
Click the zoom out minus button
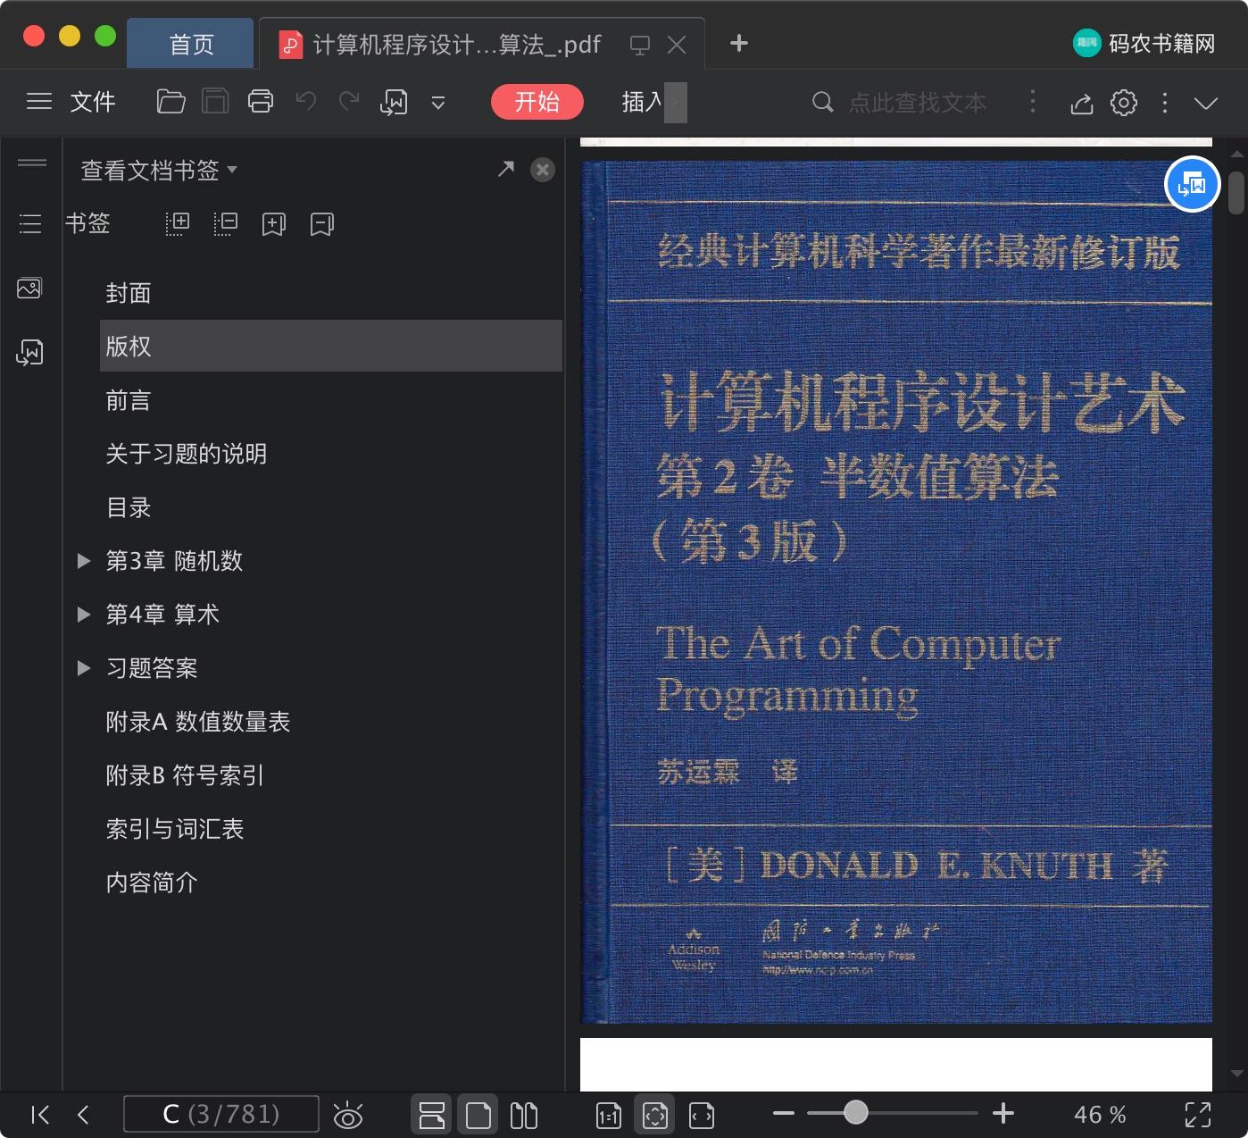pyautogui.click(x=784, y=1113)
